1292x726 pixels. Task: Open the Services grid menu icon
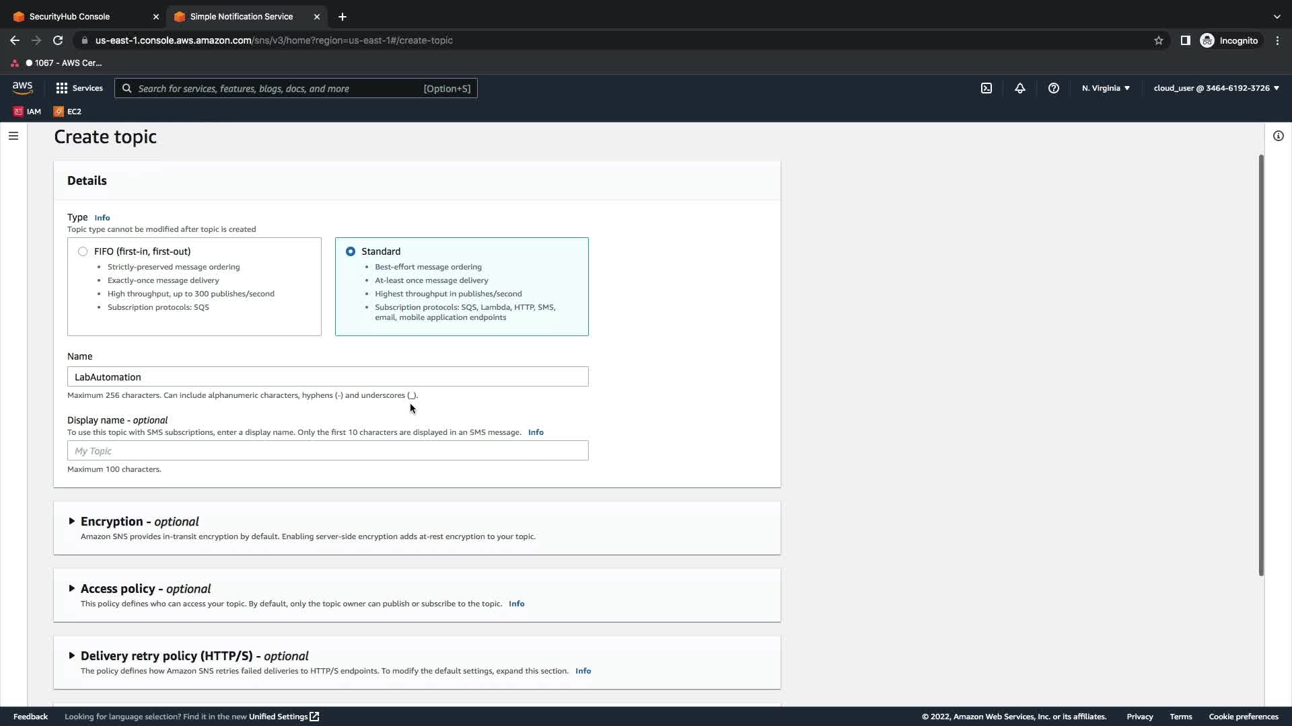pos(62,88)
